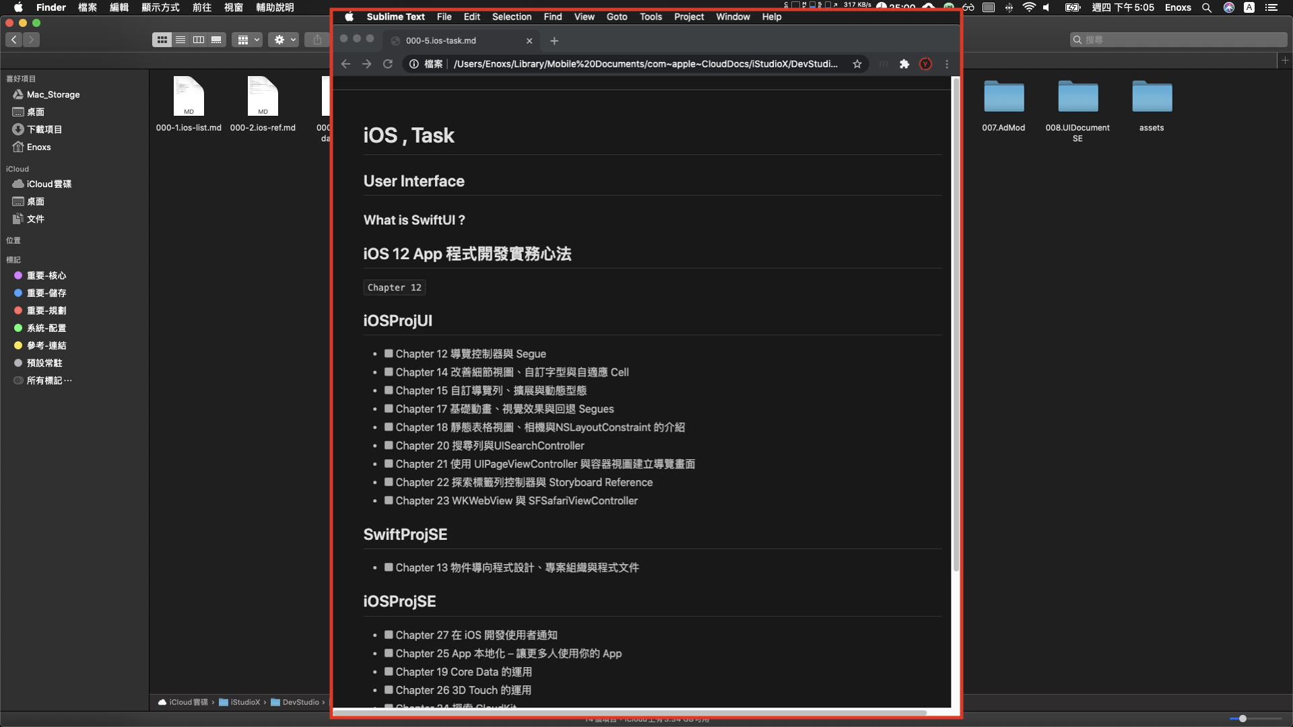Add a new Finder tab with plus

tap(1285, 61)
